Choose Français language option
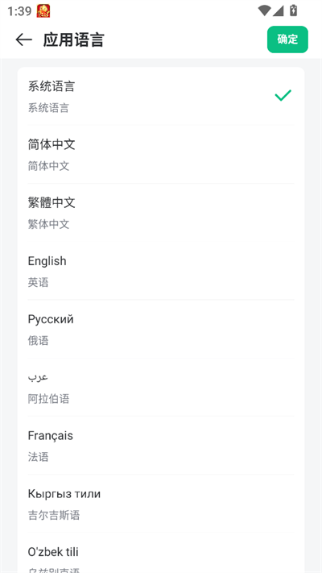Screen dimensions: 322x573 click(x=161, y=445)
